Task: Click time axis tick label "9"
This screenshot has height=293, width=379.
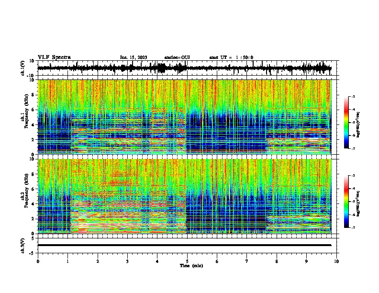Action: point(306,261)
